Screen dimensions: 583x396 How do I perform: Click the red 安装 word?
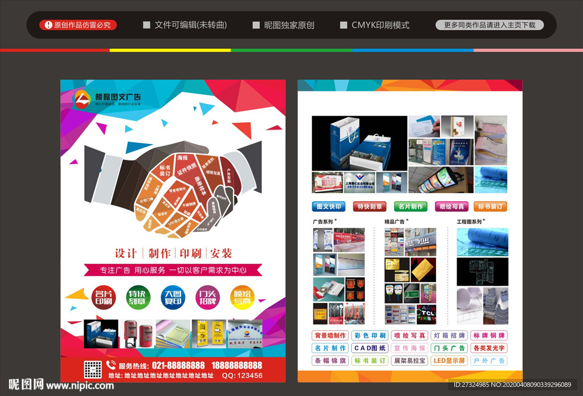pos(221,253)
